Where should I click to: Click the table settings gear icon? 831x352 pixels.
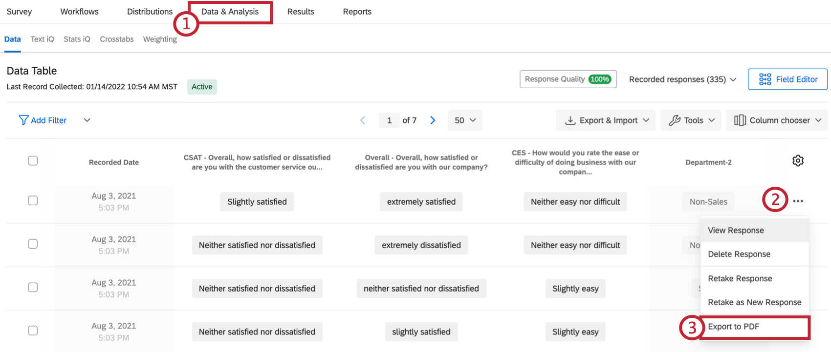[x=798, y=161]
